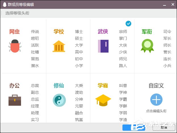Click the 点击编辑头衔 link
Image resolution: width=177 pixels, height=133 pixels.
point(156,111)
